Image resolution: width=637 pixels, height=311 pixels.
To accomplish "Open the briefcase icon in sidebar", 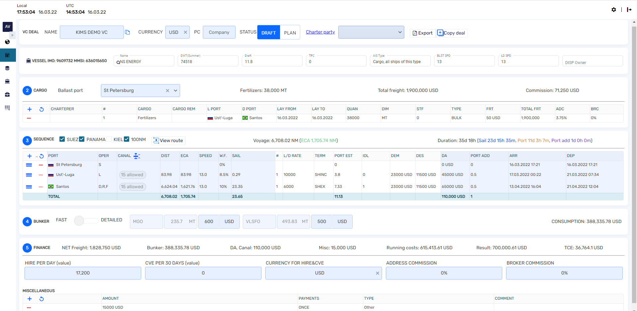I will 7,95.
